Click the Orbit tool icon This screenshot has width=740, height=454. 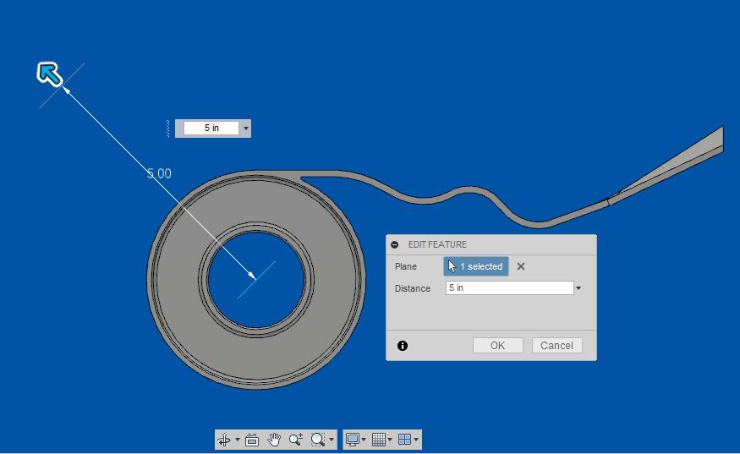(x=224, y=440)
